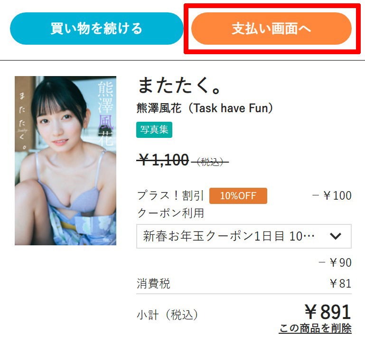365x348 pixels.
Task: Remove item via この商品を削除 link
Action: pyautogui.click(x=315, y=328)
